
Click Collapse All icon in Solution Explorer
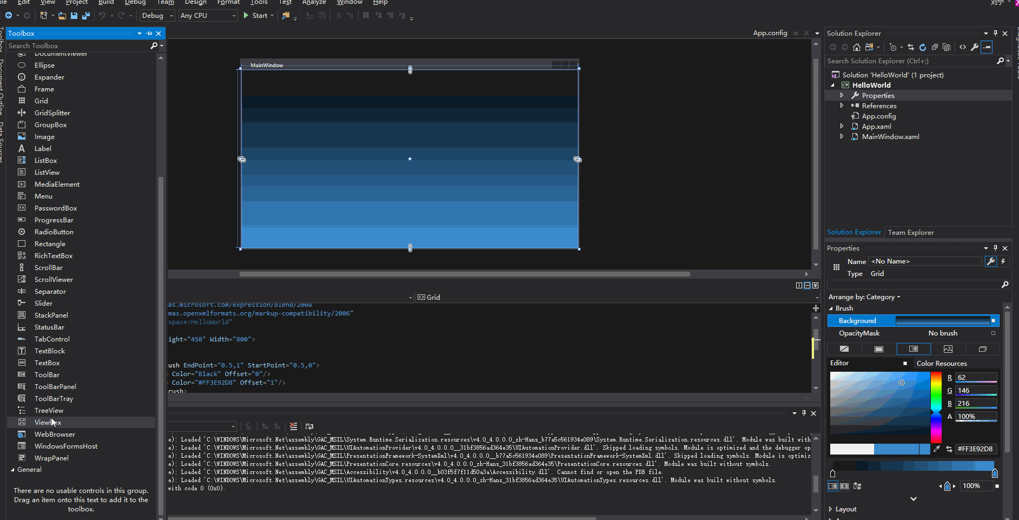[935, 47]
